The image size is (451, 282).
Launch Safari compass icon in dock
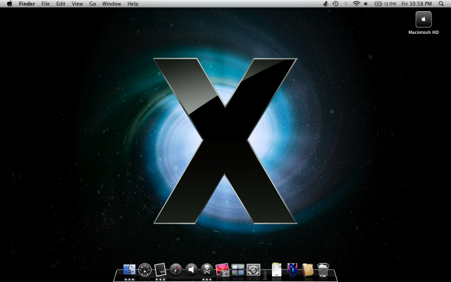[x=175, y=269]
